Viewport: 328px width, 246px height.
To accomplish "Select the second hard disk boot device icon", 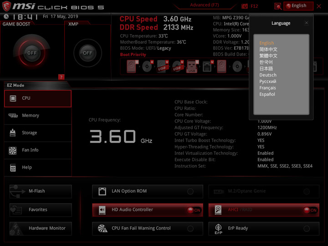I will (222, 67).
